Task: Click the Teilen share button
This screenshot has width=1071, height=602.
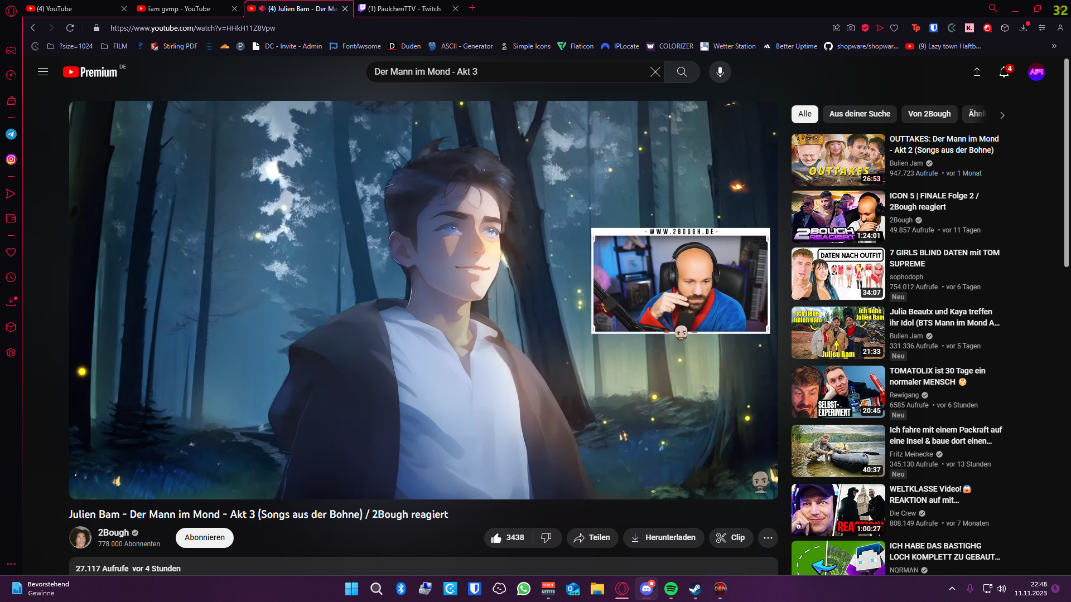Action: (592, 538)
